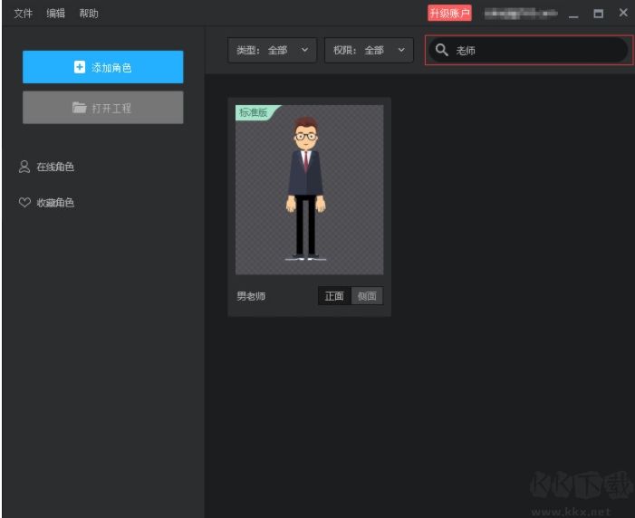Maximize the application window
This screenshot has height=518, width=635.
coord(598,14)
